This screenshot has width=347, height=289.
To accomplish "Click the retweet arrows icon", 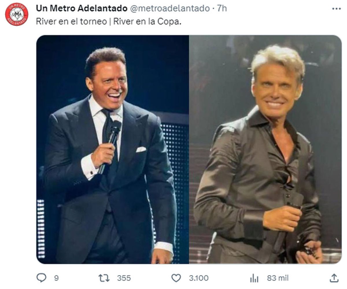I will coord(104,278).
